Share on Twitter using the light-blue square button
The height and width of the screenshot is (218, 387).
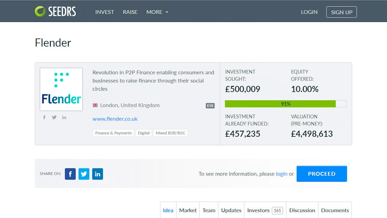pos(84,174)
